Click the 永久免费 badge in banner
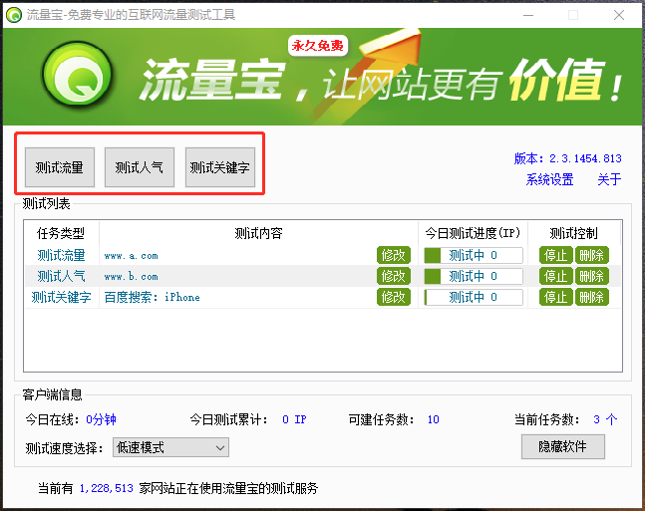645x511 pixels. pos(318,46)
